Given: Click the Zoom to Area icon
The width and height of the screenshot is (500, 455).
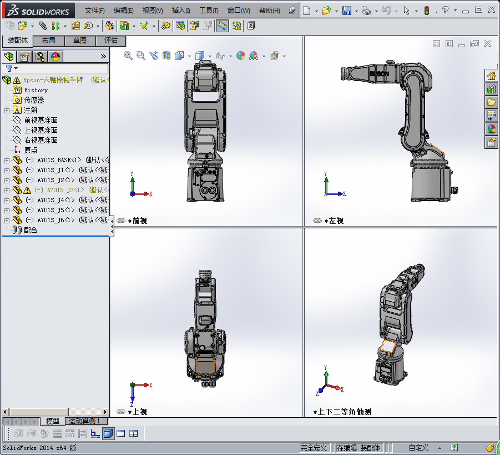Looking at the screenshot, I should coord(140,56).
